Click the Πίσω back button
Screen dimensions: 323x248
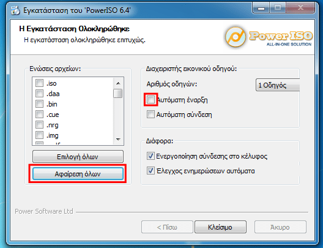[x=167, y=227]
